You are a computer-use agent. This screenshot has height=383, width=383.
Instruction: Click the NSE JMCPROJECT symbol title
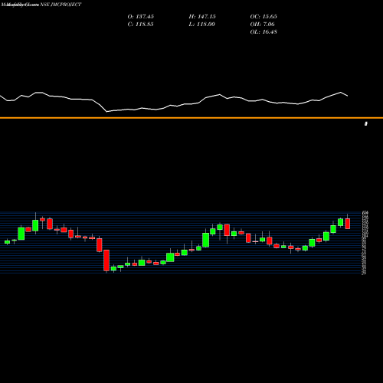(61, 5)
